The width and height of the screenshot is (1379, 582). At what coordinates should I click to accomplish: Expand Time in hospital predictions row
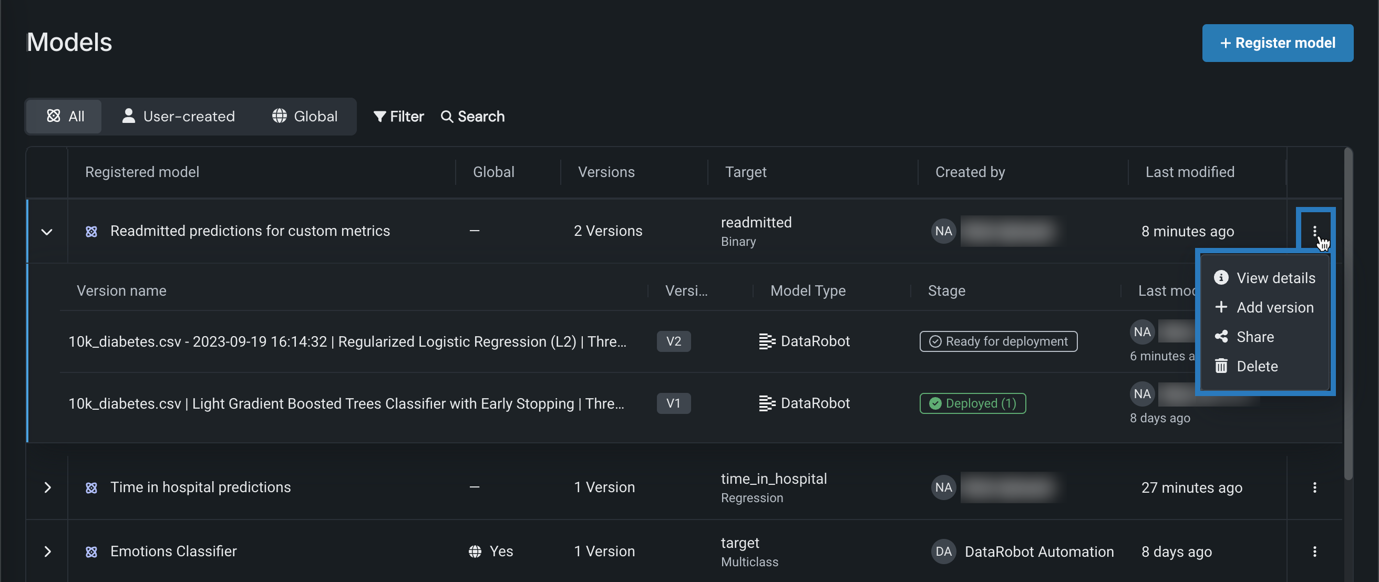click(x=47, y=487)
